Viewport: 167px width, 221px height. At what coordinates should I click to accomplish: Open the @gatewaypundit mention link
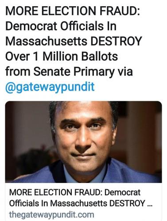tap(50, 87)
